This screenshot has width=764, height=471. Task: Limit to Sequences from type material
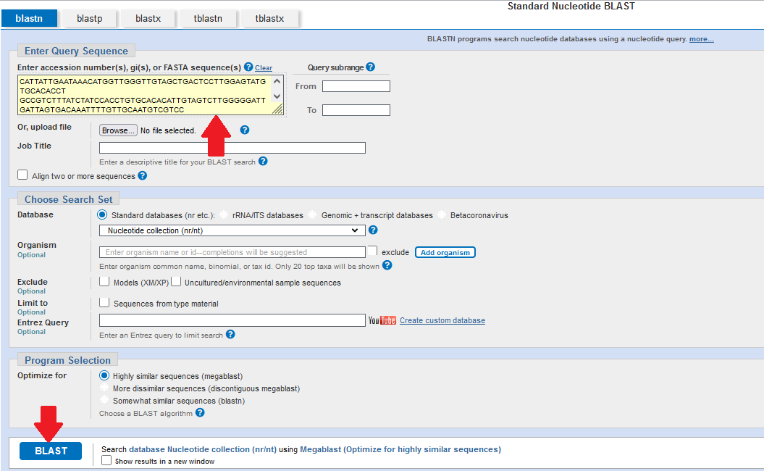104,302
